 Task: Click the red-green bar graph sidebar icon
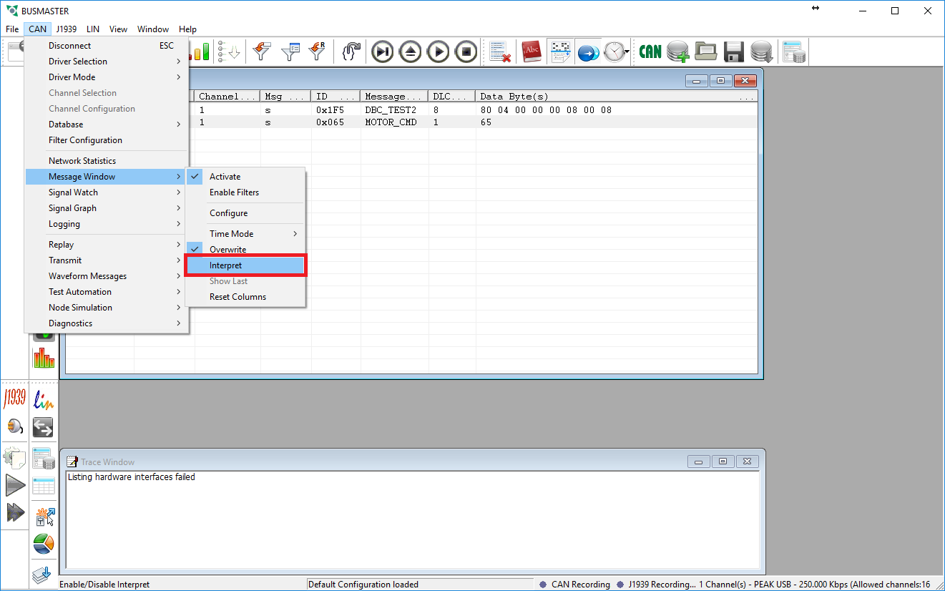click(x=44, y=358)
